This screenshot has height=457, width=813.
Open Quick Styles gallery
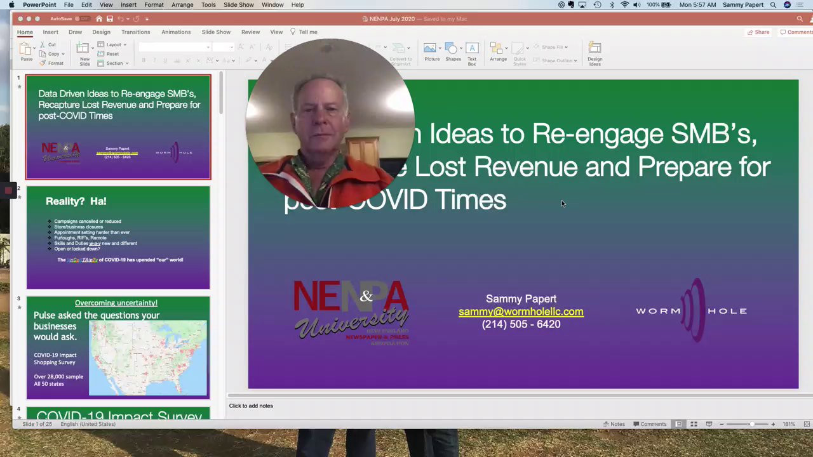point(520,53)
